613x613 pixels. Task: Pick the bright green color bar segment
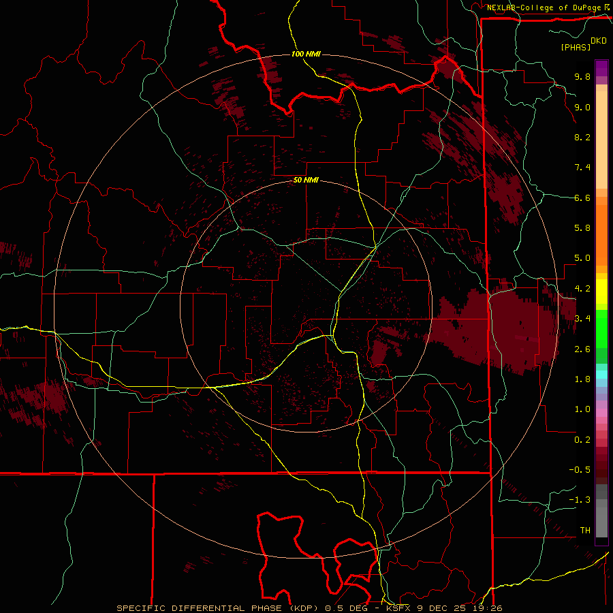[x=601, y=328]
